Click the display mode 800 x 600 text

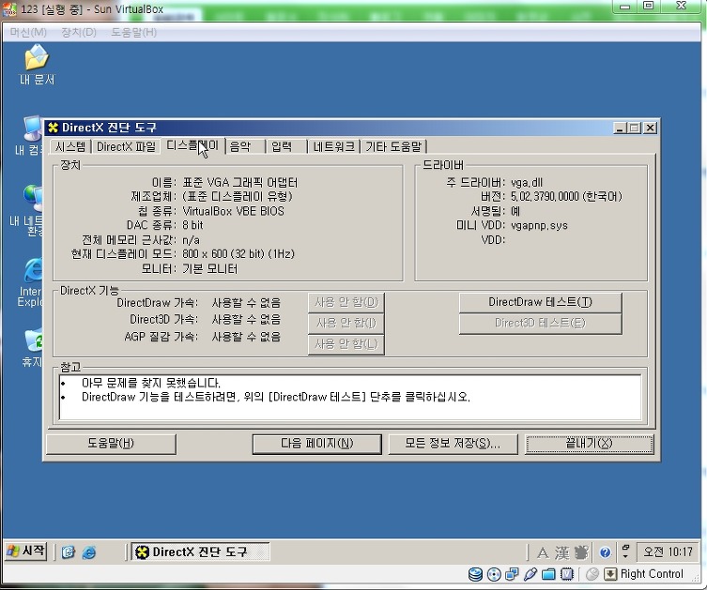tap(238, 254)
